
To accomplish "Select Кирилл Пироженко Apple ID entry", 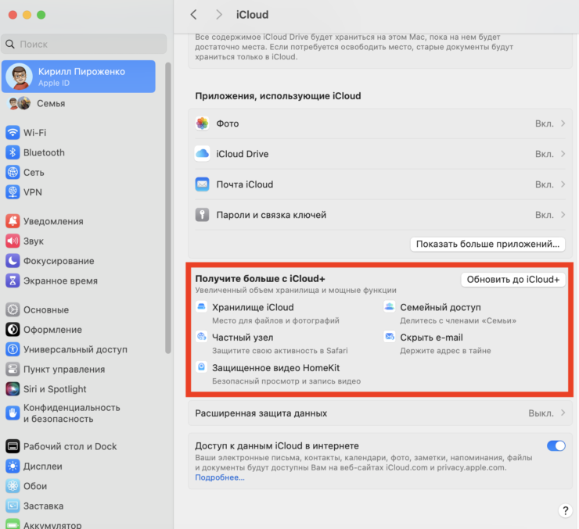I will click(x=78, y=77).
